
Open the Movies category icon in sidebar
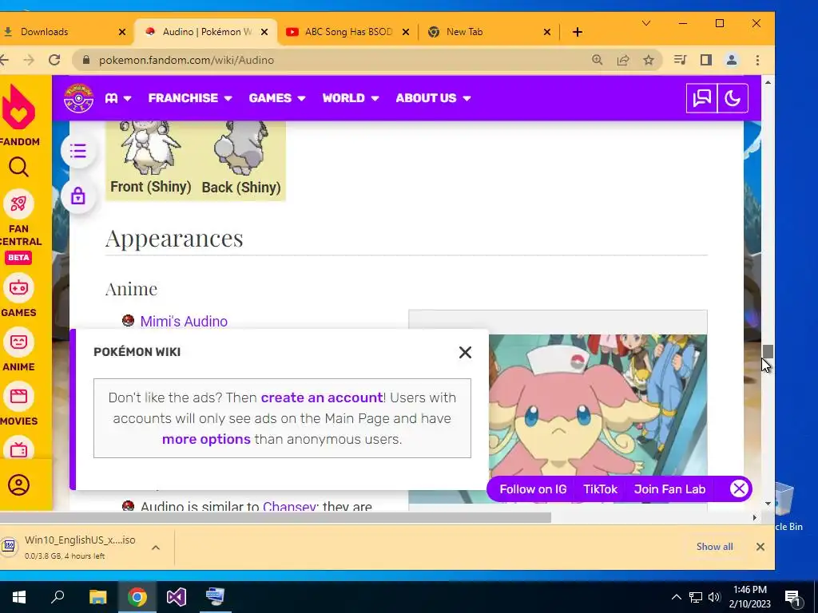click(x=18, y=396)
